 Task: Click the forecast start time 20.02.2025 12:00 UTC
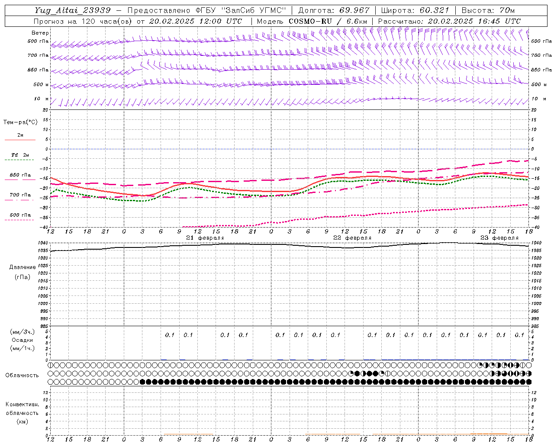point(196,21)
